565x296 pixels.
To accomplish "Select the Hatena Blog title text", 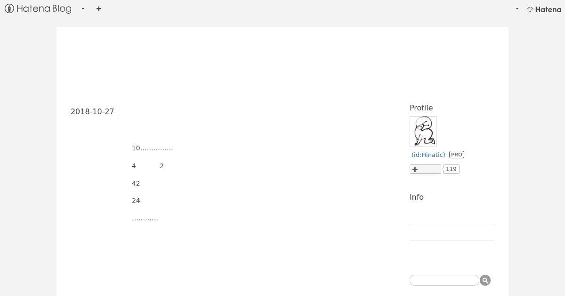I will (44, 8).
